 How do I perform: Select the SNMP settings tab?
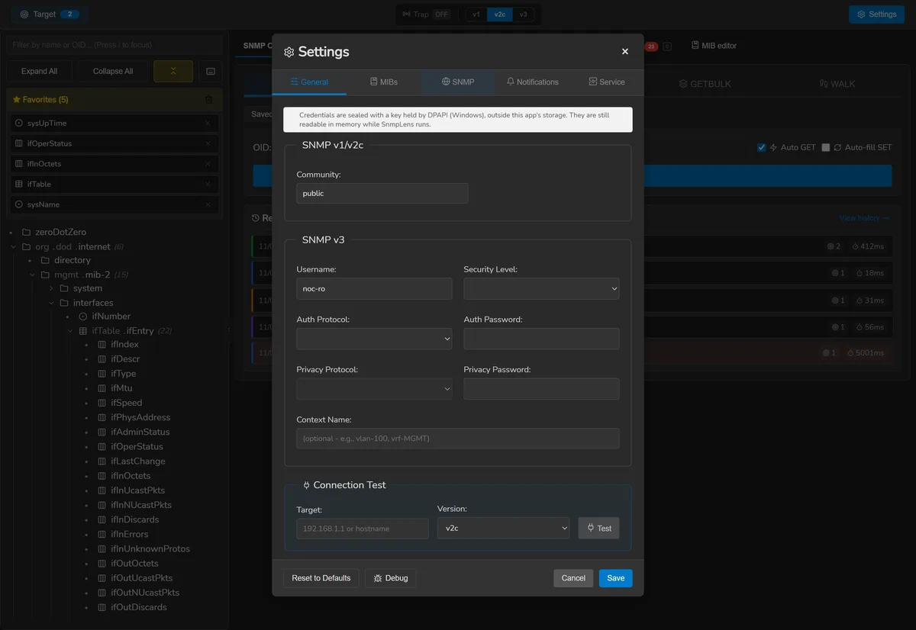point(458,82)
